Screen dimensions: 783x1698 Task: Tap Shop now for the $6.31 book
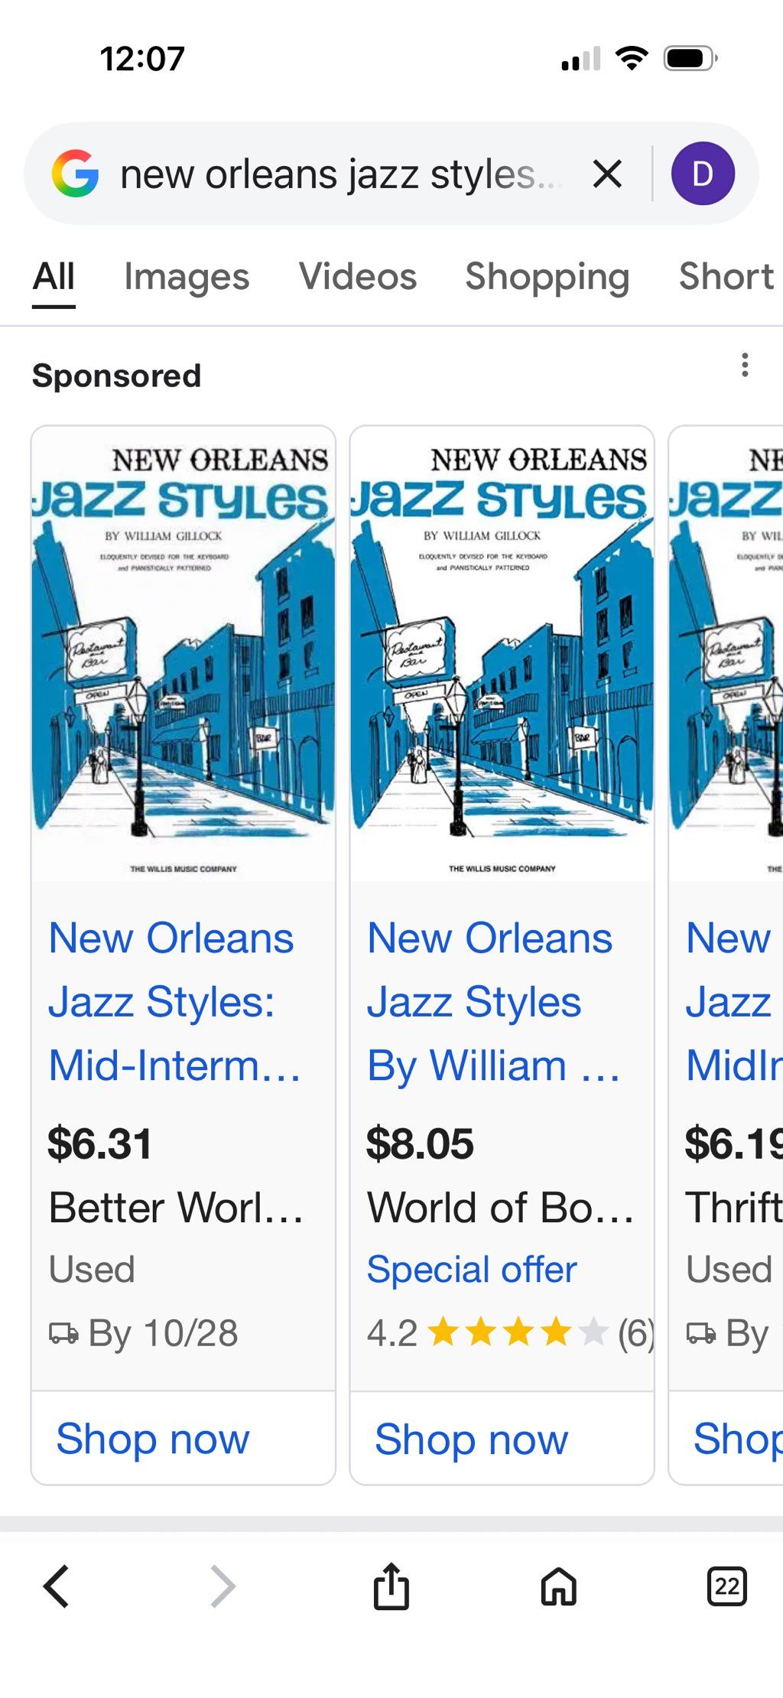pos(153,1439)
